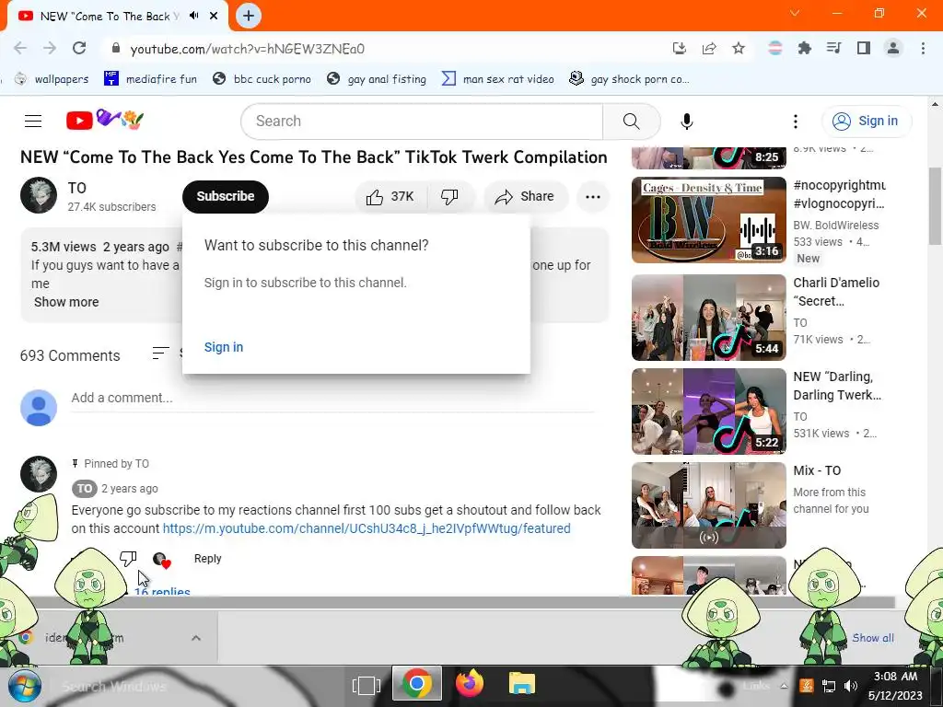The image size is (943, 707).
Task: Open more actions ellipsis under video
Action: [593, 197]
